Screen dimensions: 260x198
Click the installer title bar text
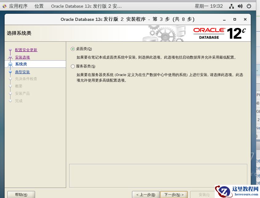coord(127,19)
